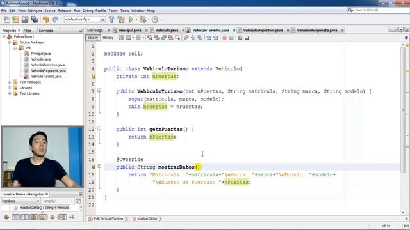Toggle Show Inherited Members in Navigator
The height and width of the screenshot is (230, 410).
point(6,217)
